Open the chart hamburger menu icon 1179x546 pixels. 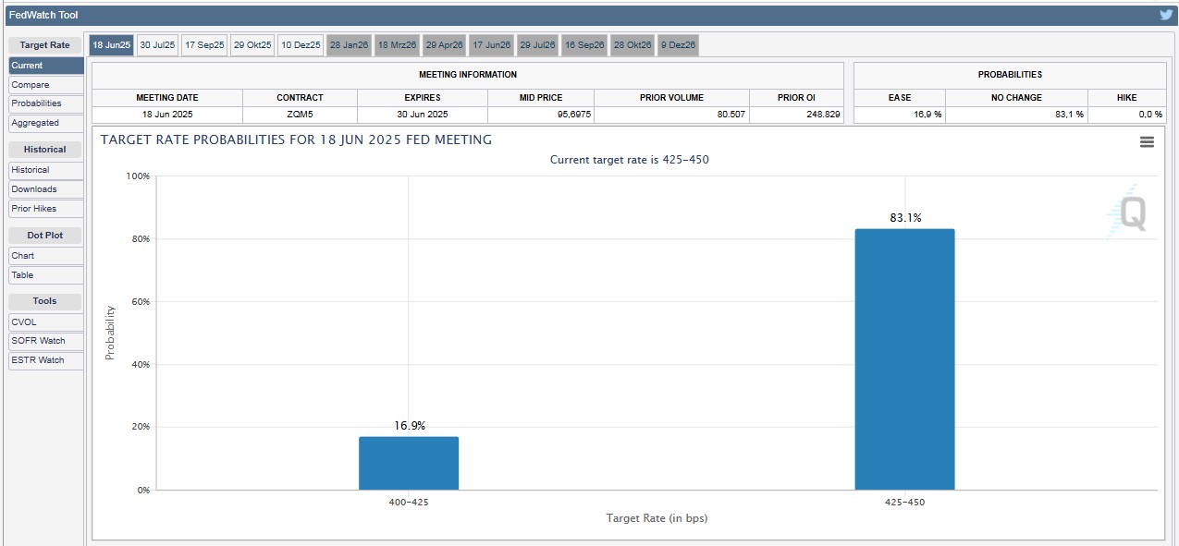pos(1147,142)
